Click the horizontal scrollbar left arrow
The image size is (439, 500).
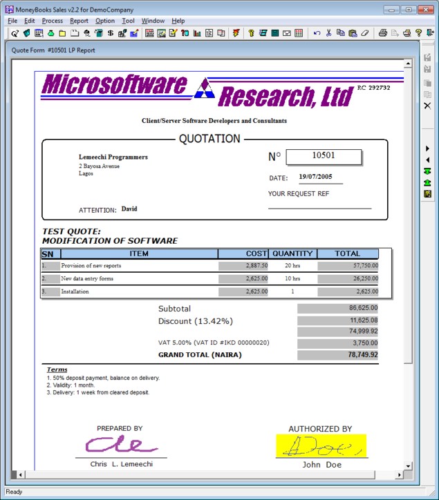(21, 474)
